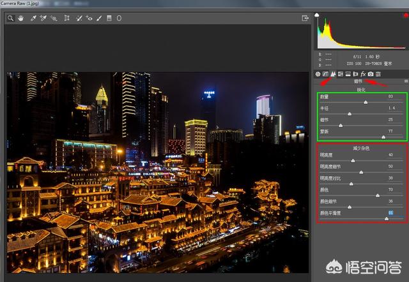Screen dimensions: 409x282
Task: Open the Detail panel flyout menu
Action: coord(406,81)
